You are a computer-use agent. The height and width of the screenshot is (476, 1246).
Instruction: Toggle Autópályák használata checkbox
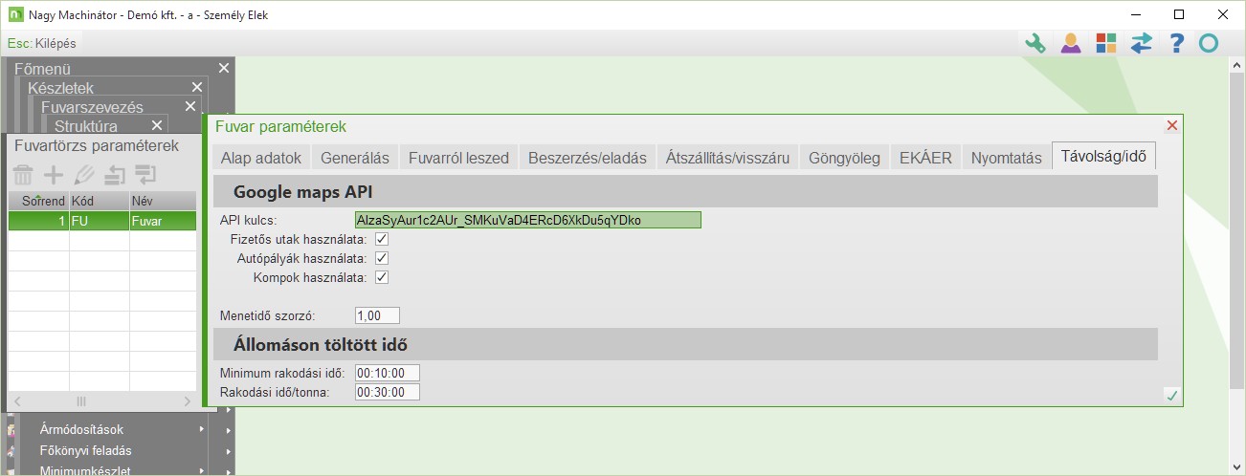pos(382,258)
